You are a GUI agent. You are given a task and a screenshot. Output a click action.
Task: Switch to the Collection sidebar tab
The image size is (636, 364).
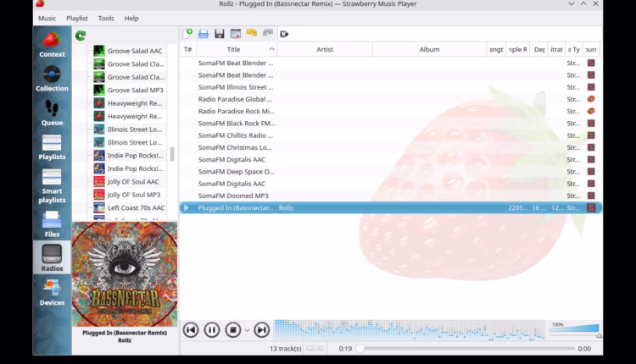click(52, 79)
